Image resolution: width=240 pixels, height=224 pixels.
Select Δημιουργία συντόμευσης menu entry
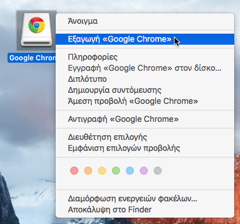click(145, 90)
